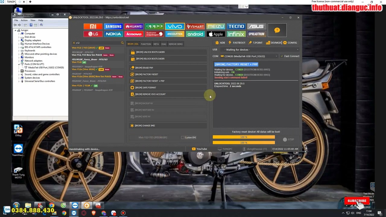Open the T.POINT toolbar item
This screenshot has width=386, height=217.
(x=255, y=43)
